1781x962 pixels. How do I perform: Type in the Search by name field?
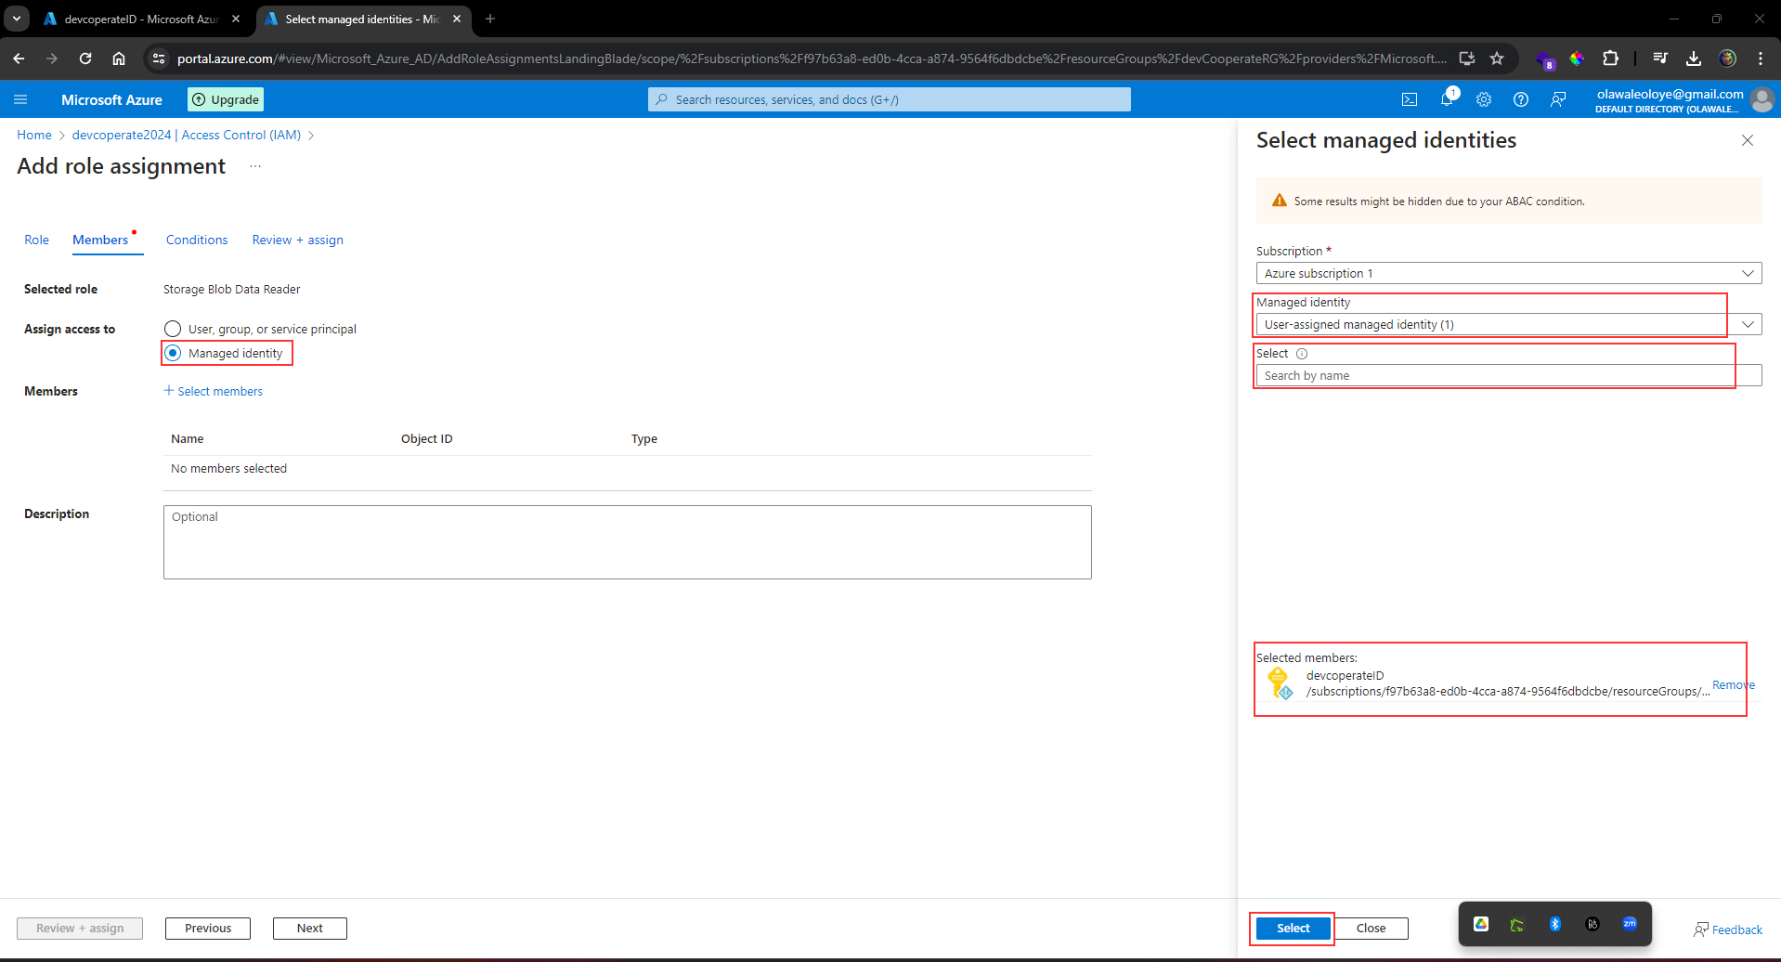1493,375
